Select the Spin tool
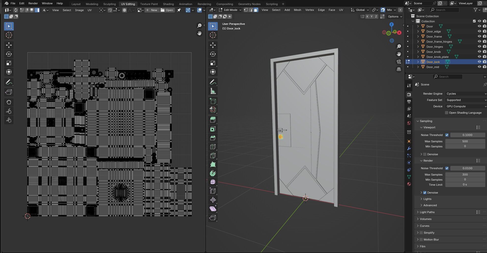This screenshot has height=253, width=487. [213, 173]
